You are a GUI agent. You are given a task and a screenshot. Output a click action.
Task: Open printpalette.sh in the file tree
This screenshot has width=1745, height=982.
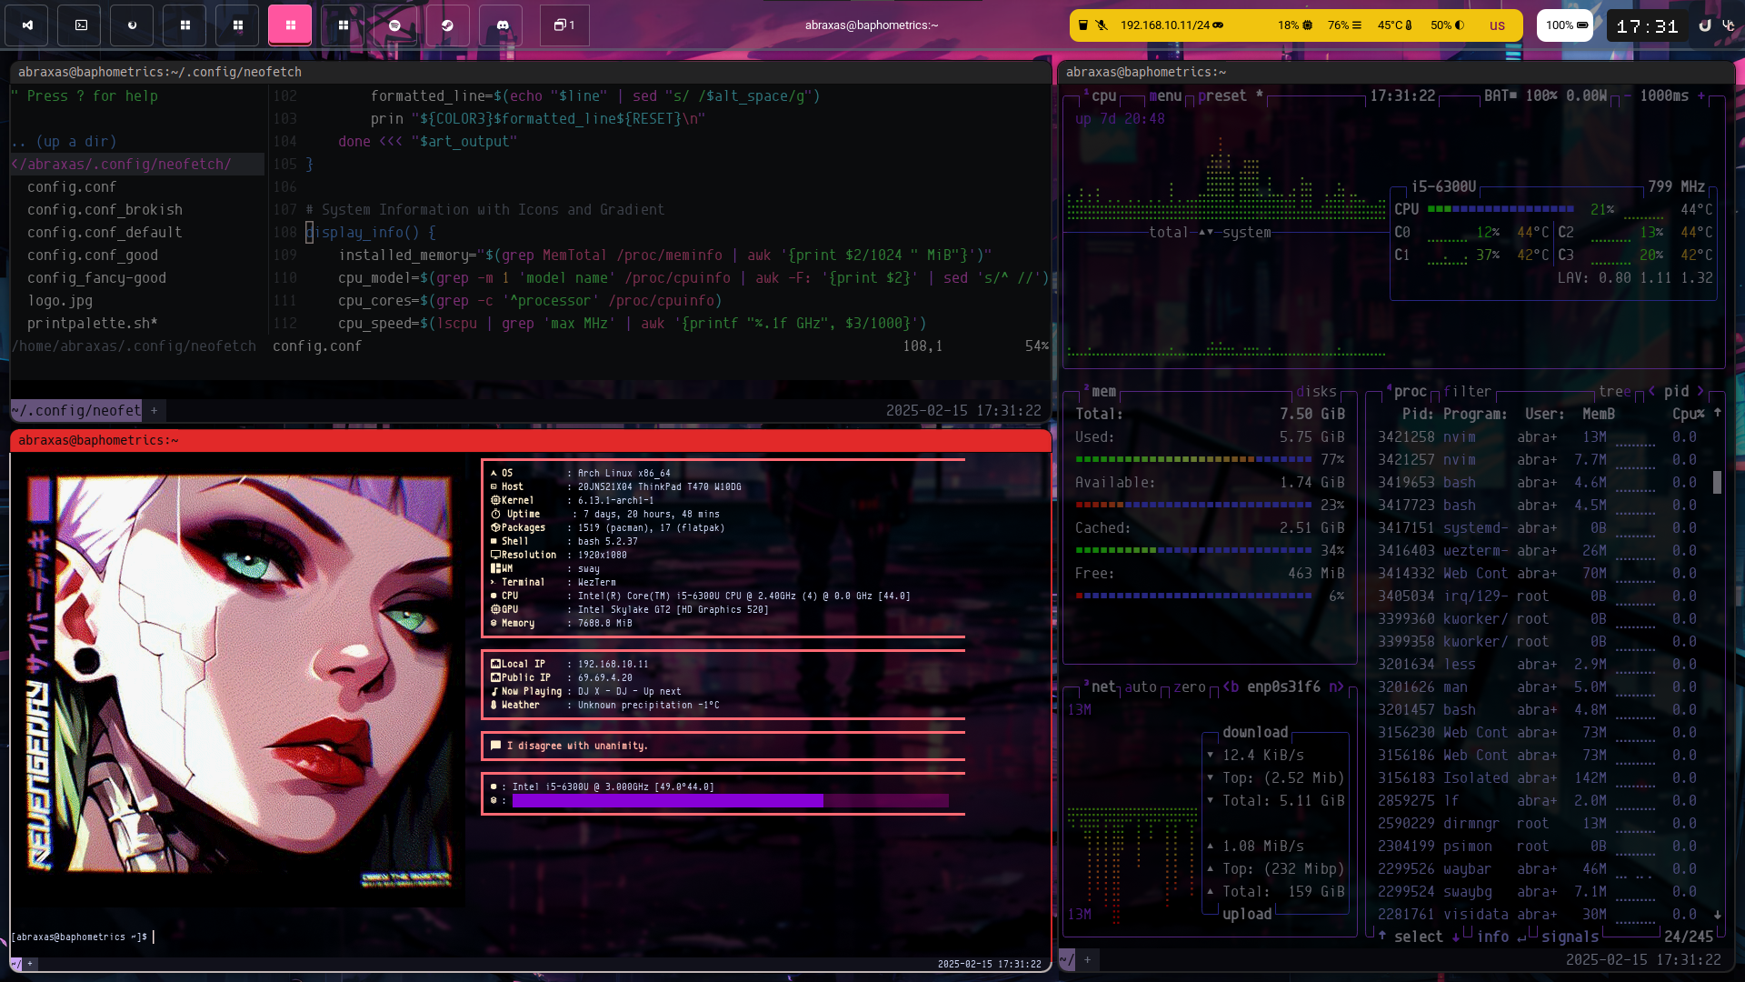pyautogui.click(x=92, y=324)
